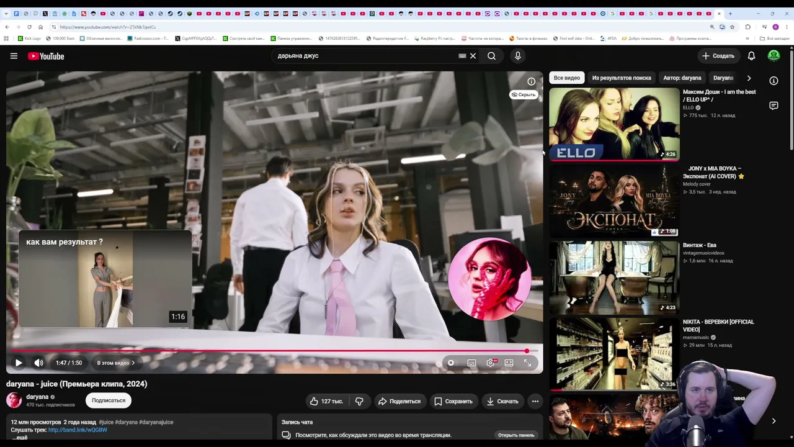Open the chat panel icon in right rail

click(x=774, y=106)
